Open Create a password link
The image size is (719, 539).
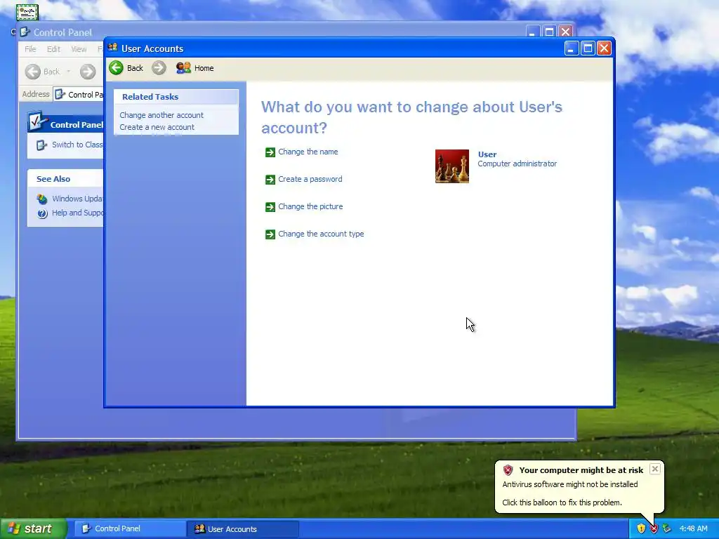(x=310, y=179)
